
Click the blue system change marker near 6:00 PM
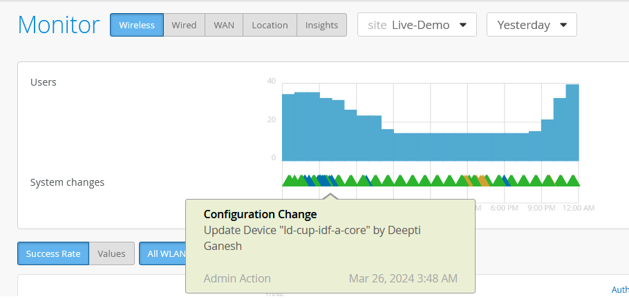click(x=507, y=181)
